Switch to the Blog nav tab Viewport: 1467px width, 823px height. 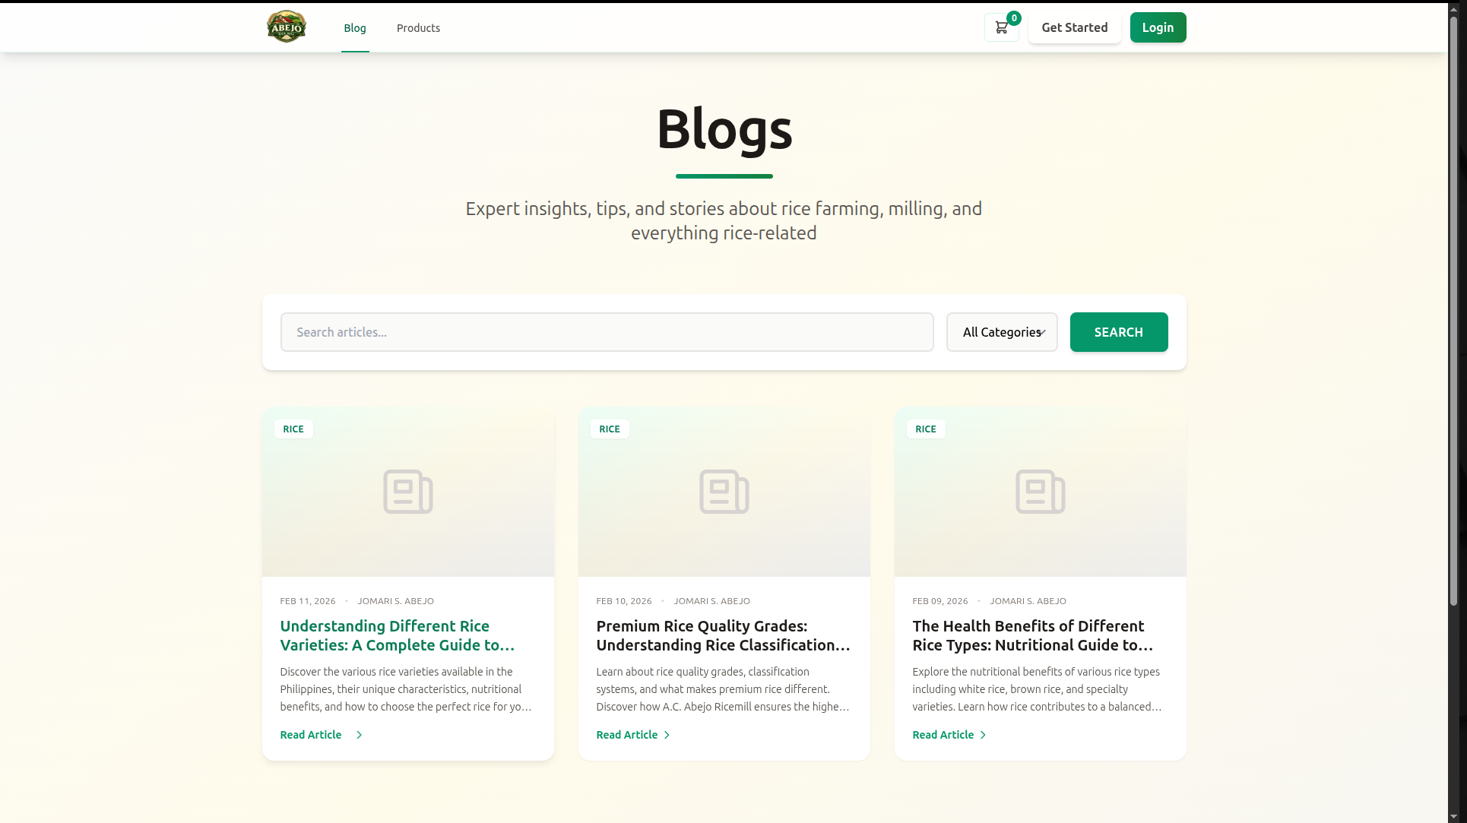(355, 28)
